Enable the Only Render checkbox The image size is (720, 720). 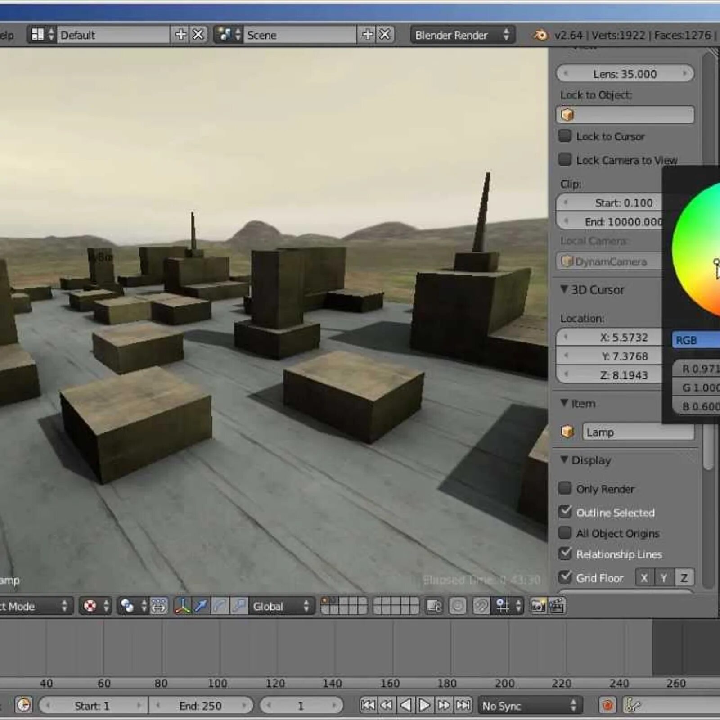pyautogui.click(x=565, y=489)
